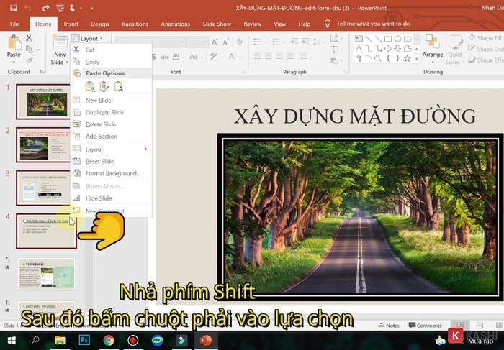This screenshot has width=504, height=350.
Task: Pick the star shape from the Shapes gallery
Action: 408,58
